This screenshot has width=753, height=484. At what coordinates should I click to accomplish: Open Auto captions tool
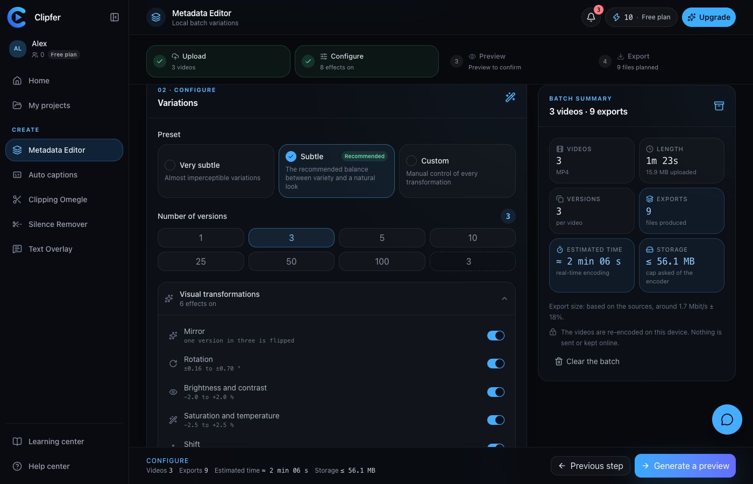pyautogui.click(x=64, y=175)
